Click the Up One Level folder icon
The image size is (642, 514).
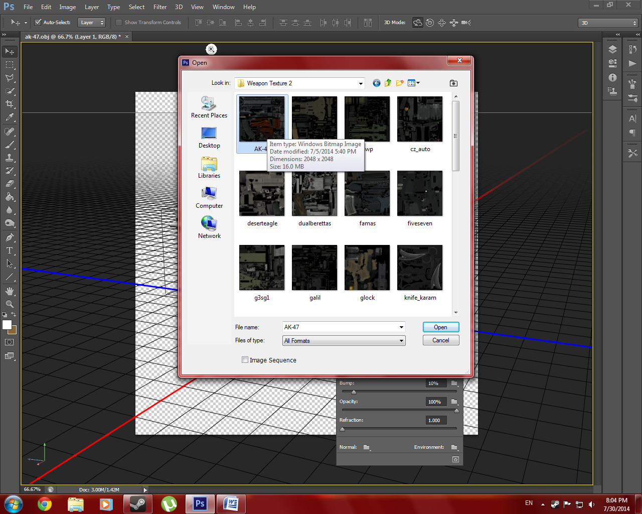click(388, 83)
